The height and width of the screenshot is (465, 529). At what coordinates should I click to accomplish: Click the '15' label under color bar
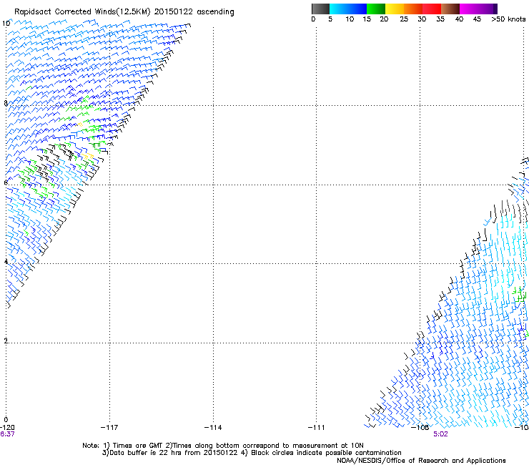click(x=367, y=19)
